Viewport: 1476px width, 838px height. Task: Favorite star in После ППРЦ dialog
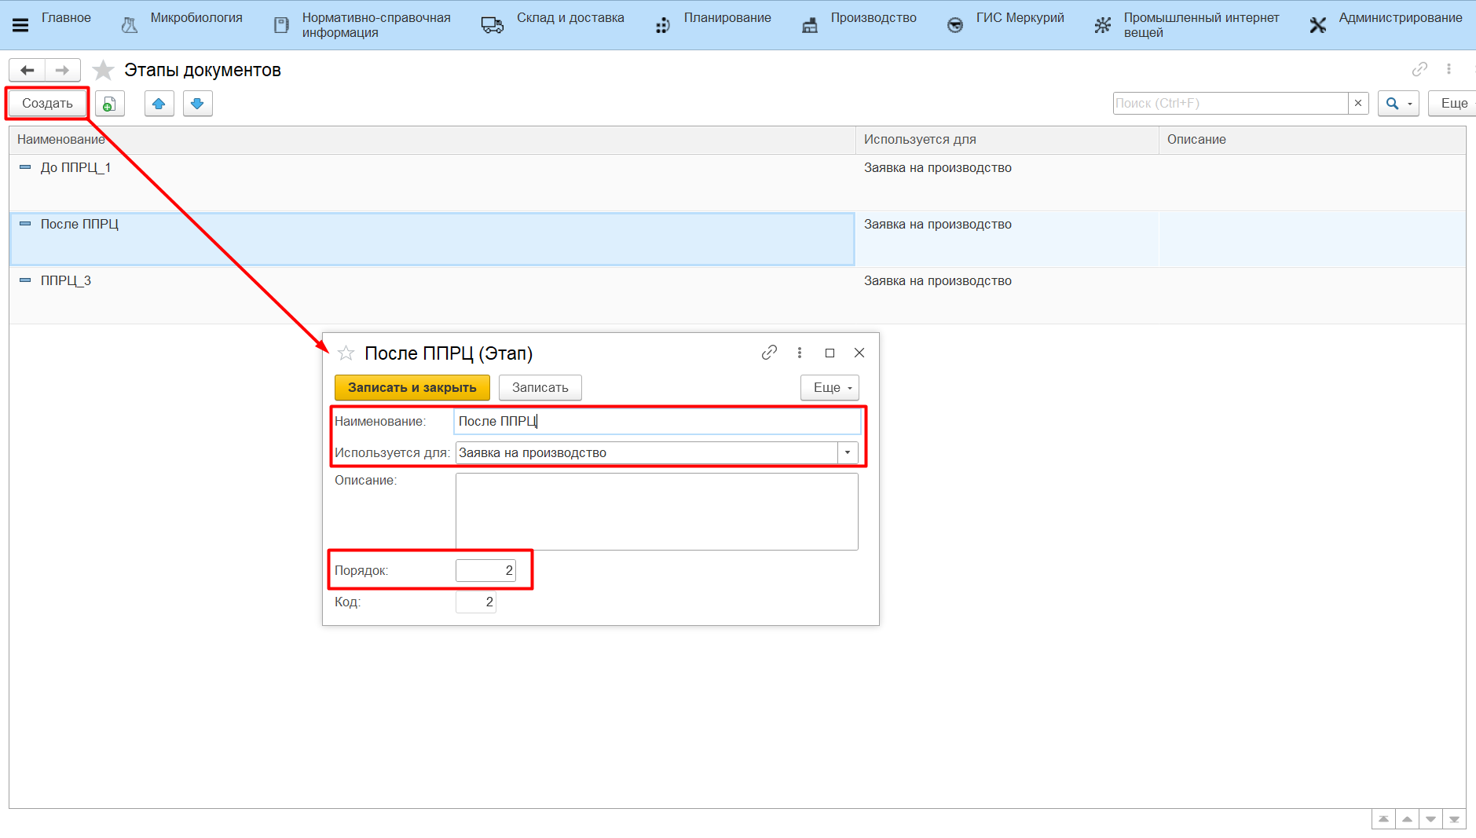(346, 353)
